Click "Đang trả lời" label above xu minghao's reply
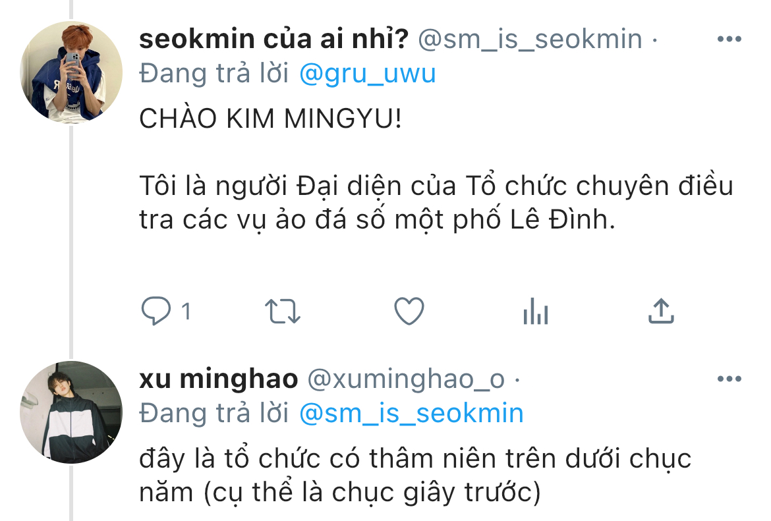 (214, 413)
